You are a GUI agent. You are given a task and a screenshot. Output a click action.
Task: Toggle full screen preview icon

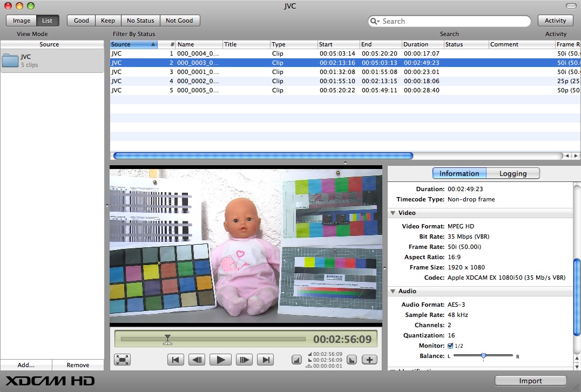(122, 360)
